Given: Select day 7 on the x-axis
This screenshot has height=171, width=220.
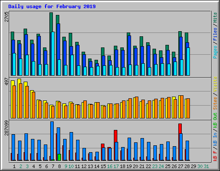Looking at the screenshot, I should 53,166.
